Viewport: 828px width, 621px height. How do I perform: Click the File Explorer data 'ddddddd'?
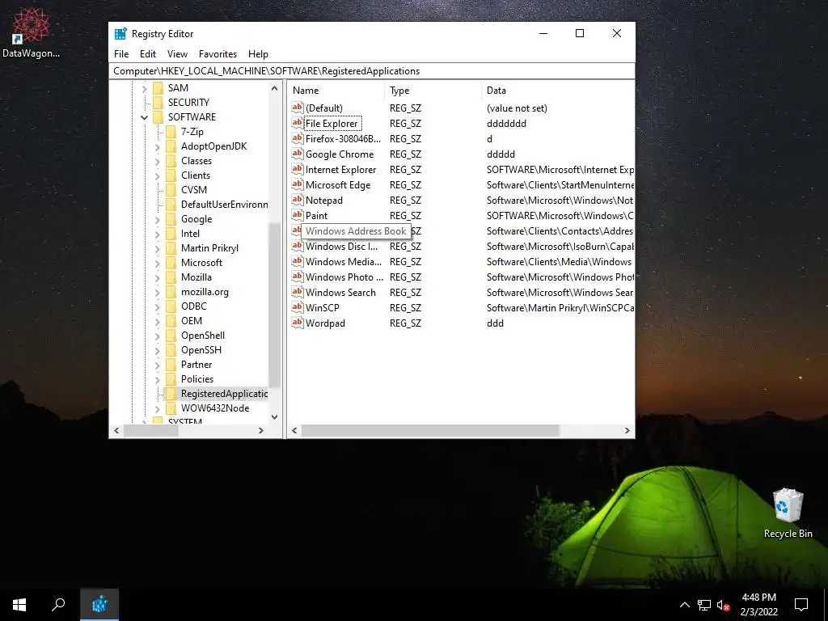point(506,124)
